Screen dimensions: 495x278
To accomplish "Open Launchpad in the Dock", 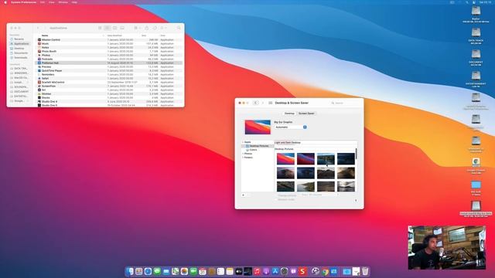I will [139, 271].
